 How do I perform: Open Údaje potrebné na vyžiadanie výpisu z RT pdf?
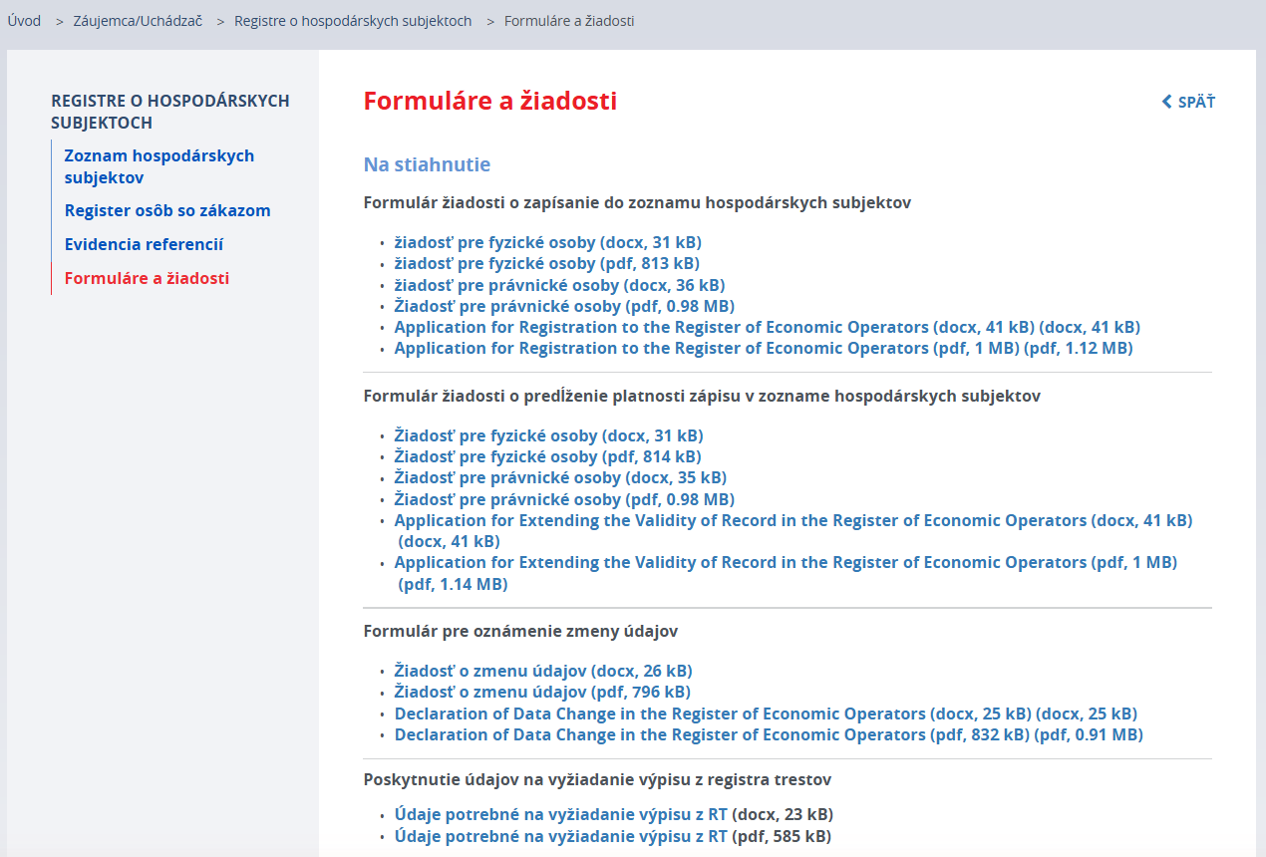(561, 836)
